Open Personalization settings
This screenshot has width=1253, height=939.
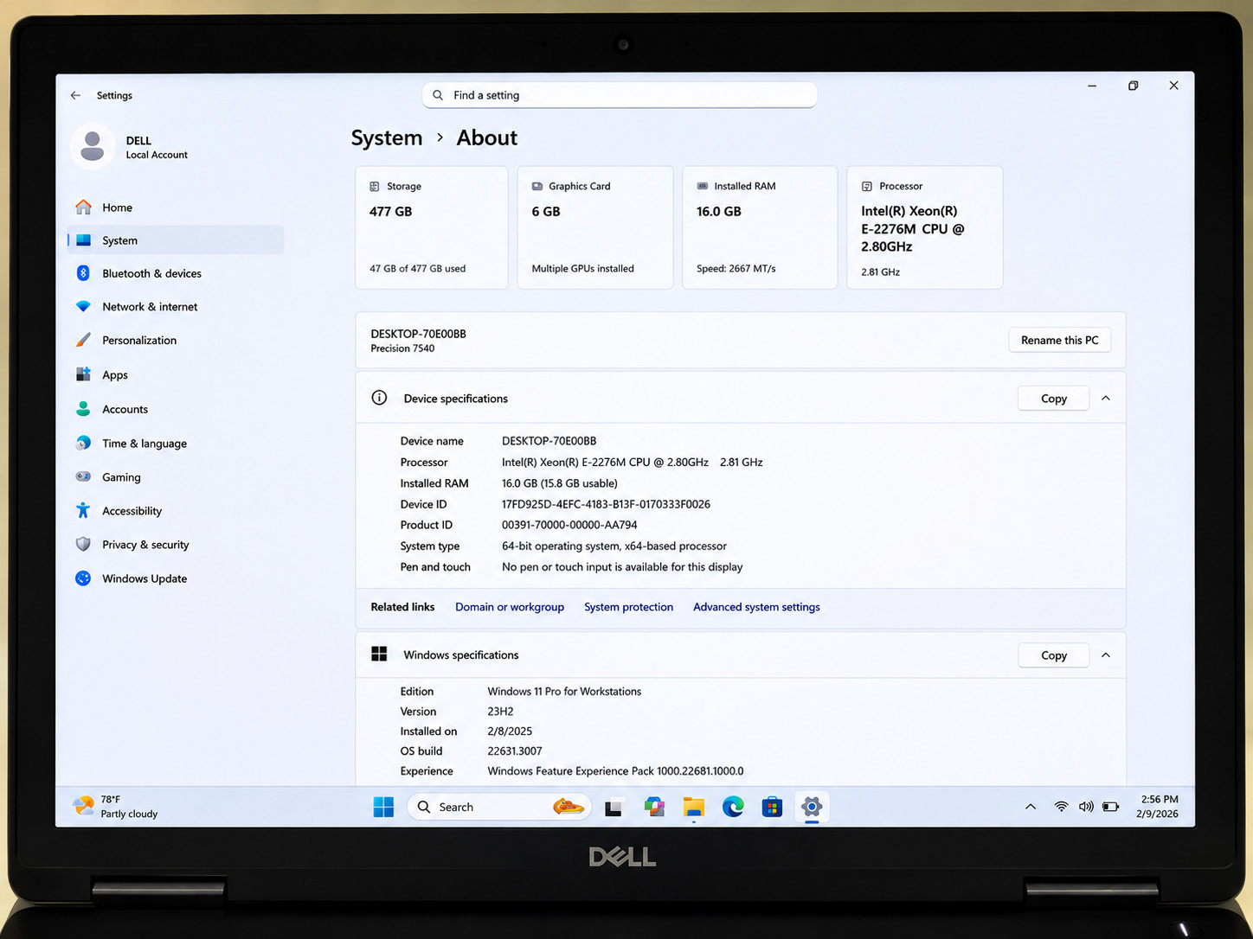click(176, 341)
